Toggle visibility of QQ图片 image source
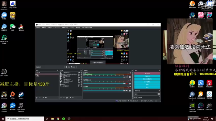The width and height of the screenshot is (216, 121). coord(79,74)
